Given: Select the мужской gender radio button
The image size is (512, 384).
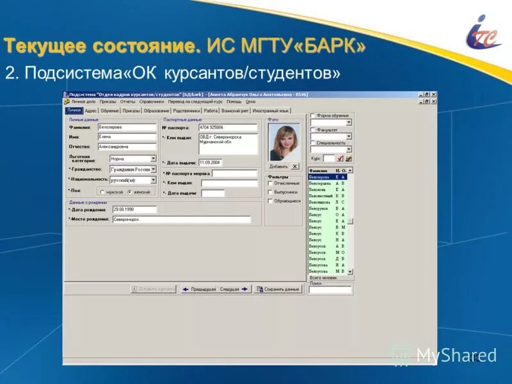Looking at the screenshot, I should (102, 192).
